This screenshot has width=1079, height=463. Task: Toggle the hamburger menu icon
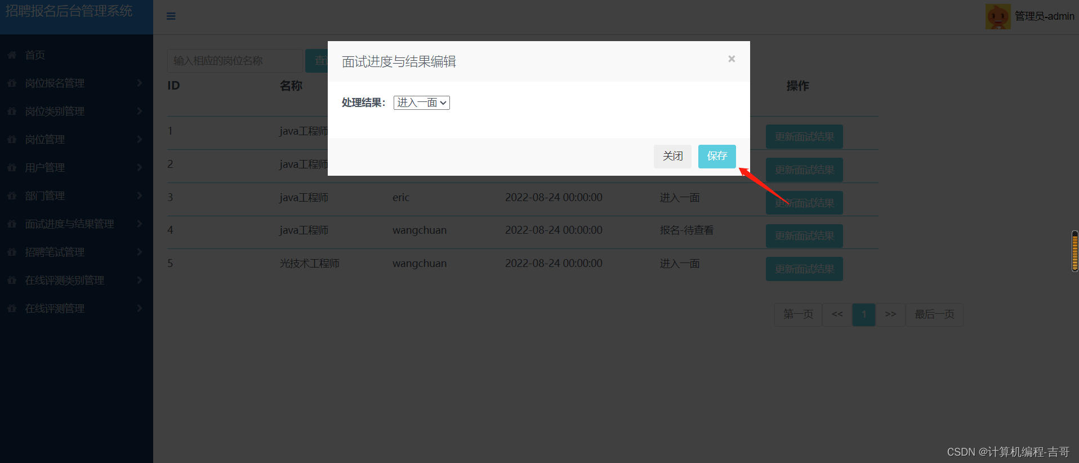click(171, 16)
